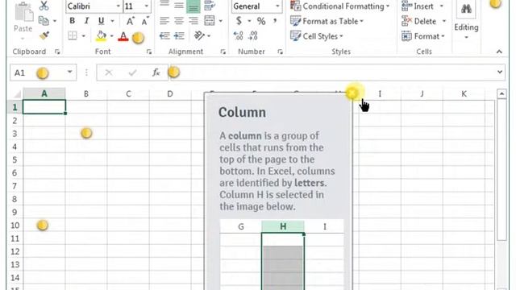Open Conditional Formatting menu
The width and height of the screenshot is (516, 290).
[340, 6]
